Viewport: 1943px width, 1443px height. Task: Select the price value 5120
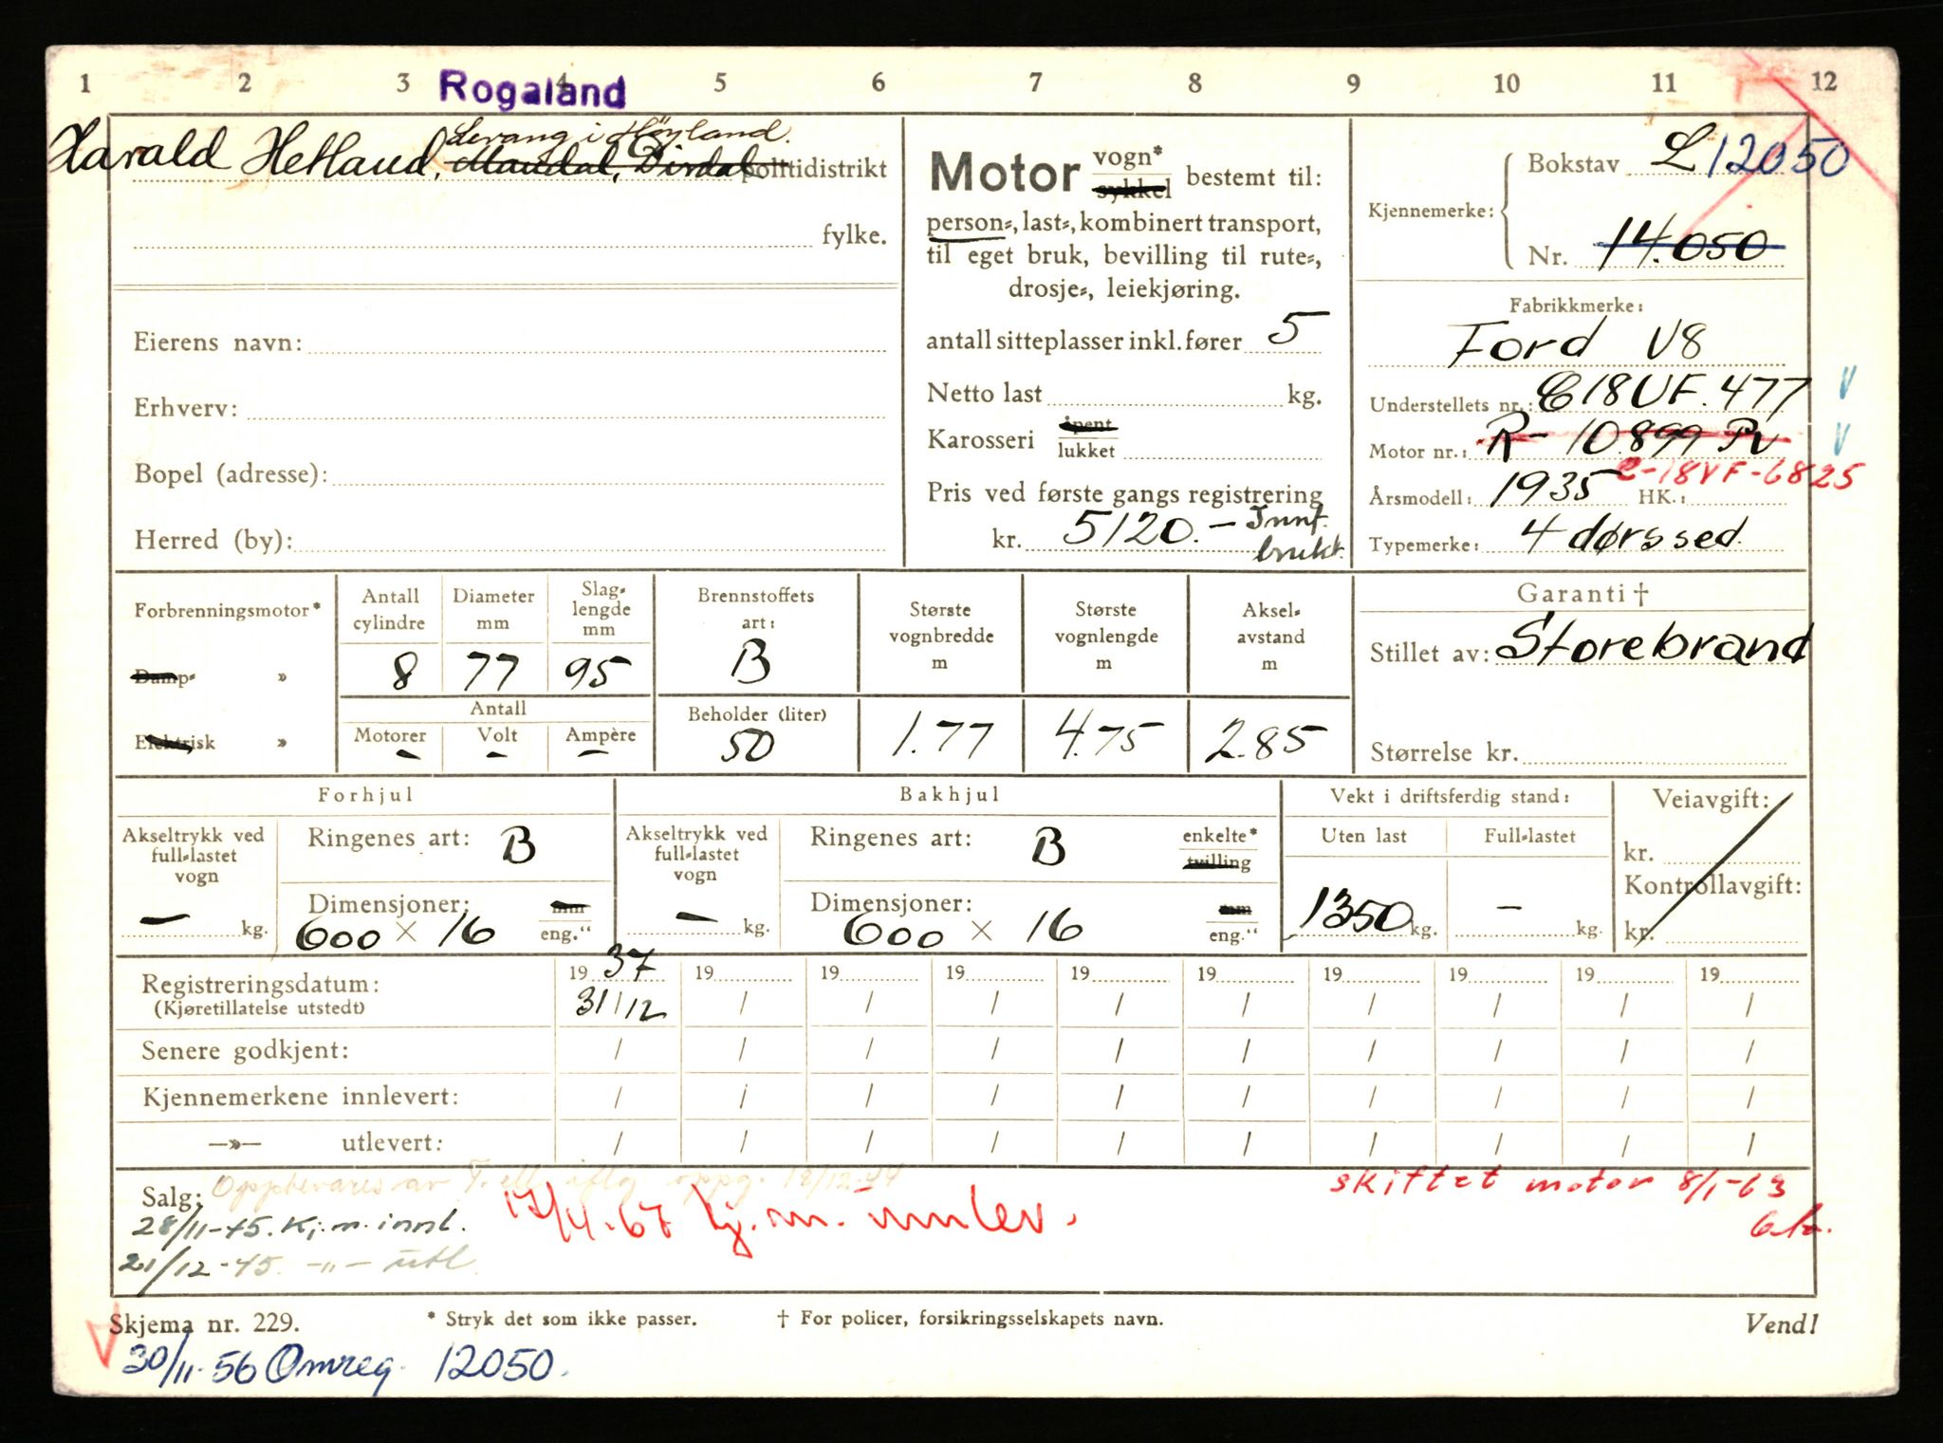click(x=1130, y=531)
